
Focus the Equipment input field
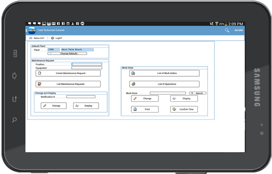(87, 68)
